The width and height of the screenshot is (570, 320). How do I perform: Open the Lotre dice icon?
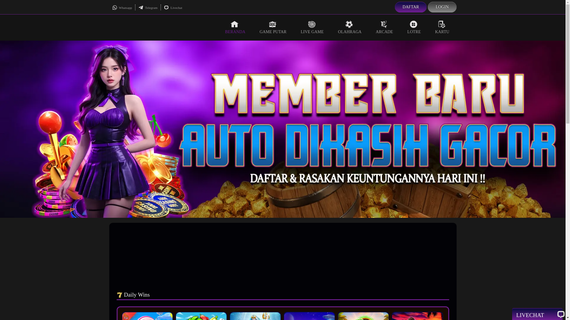click(414, 24)
